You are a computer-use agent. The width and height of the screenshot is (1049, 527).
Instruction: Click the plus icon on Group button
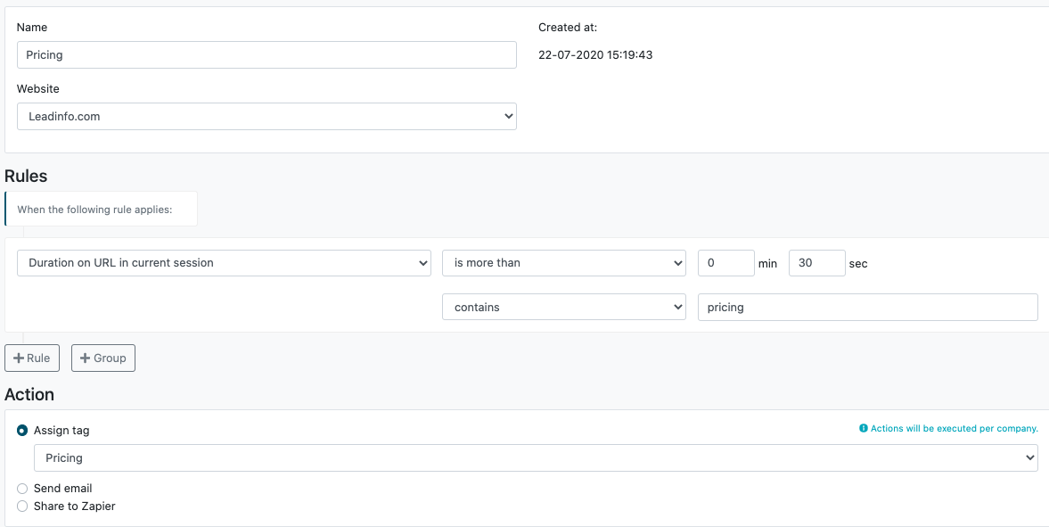85,358
